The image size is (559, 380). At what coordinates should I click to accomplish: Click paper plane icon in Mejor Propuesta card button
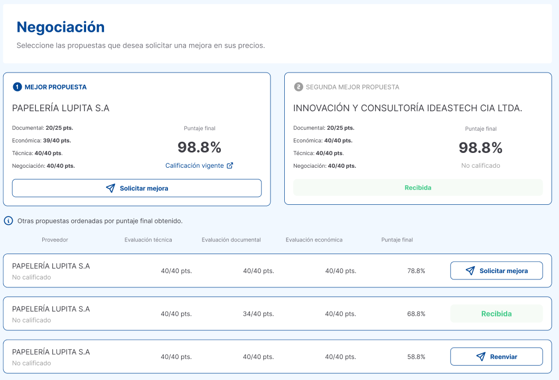110,188
